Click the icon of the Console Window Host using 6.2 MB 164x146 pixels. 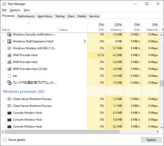click(x=9, y=127)
